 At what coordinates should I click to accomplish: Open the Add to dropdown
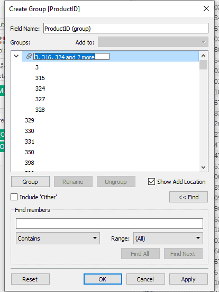[153, 42]
